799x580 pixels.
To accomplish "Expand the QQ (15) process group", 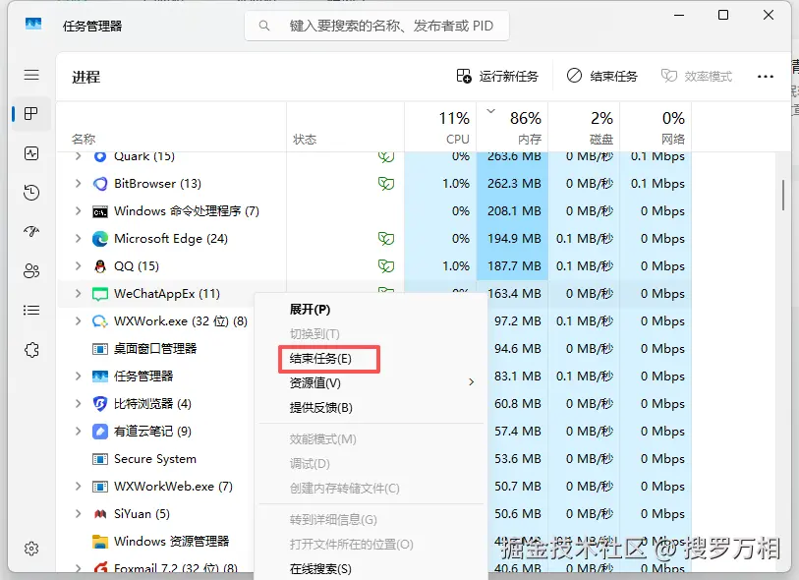I will [x=78, y=265].
